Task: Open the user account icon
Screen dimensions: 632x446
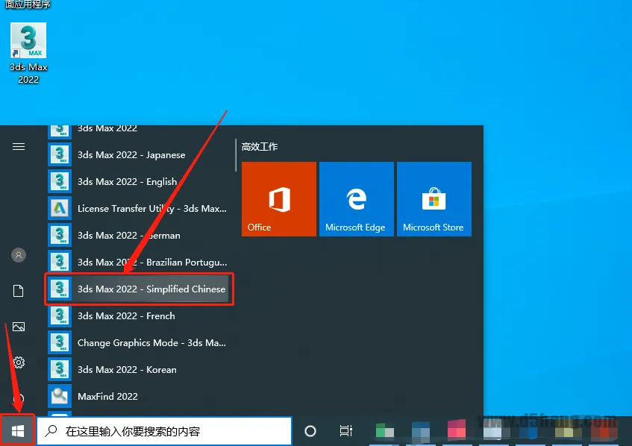Action: point(19,255)
